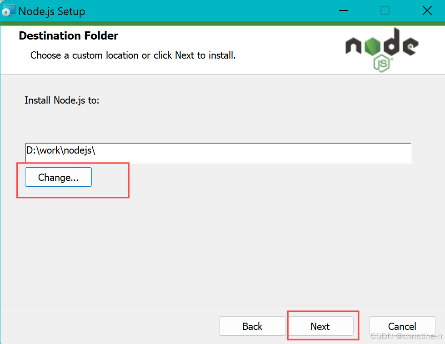Minimize the Node.js Setup window
This screenshot has width=445, height=344.
click(343, 10)
